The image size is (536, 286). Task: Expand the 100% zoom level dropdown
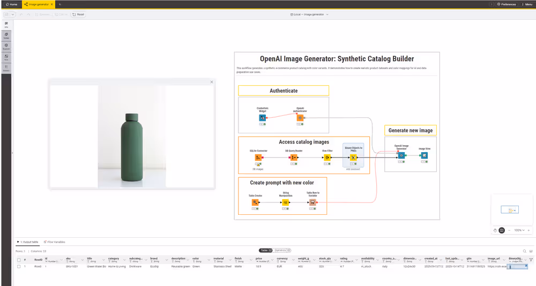[x=520, y=230]
